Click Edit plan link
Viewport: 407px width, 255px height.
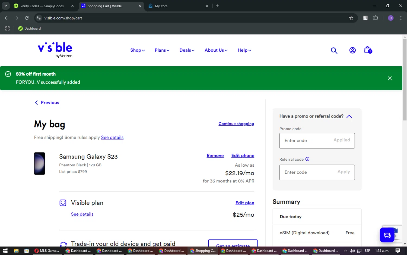coord(245,203)
